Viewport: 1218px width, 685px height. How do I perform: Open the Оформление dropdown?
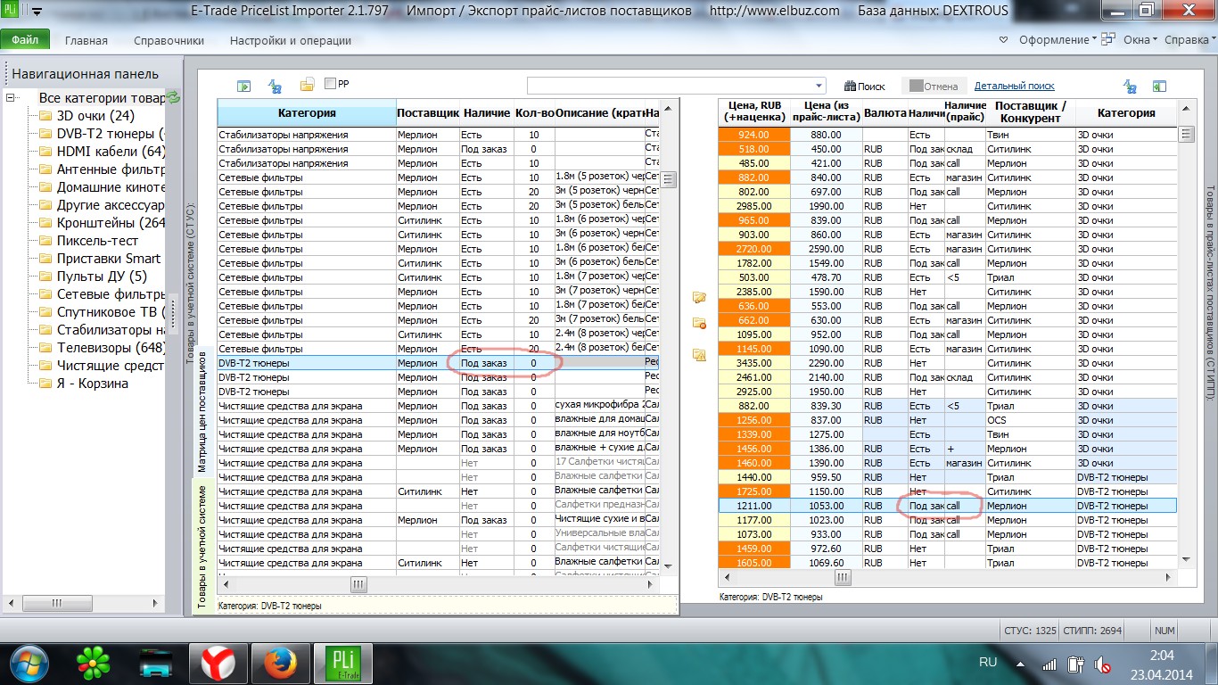1058,40
